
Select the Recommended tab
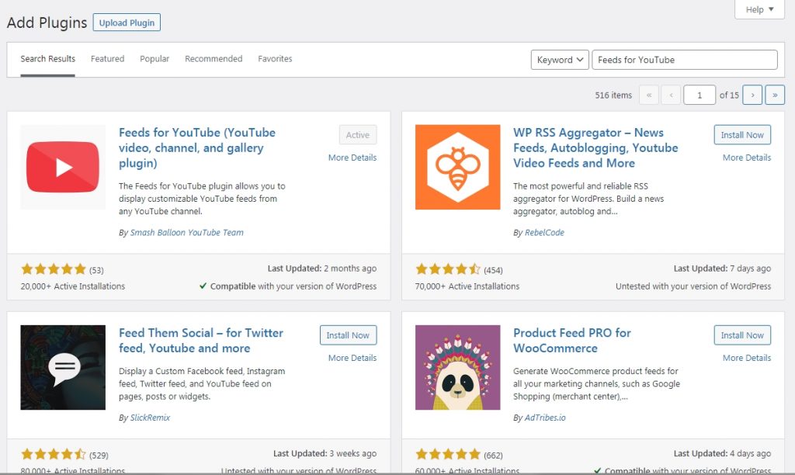[x=214, y=59]
